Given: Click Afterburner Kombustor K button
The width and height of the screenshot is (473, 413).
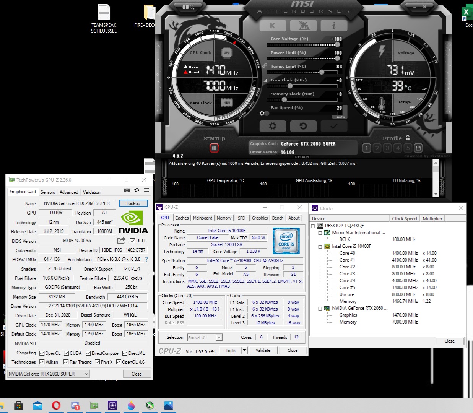Looking at the screenshot, I should 273,26.
